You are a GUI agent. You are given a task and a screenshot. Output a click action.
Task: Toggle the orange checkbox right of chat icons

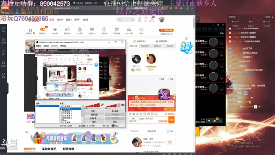pyautogui.click(x=166, y=114)
